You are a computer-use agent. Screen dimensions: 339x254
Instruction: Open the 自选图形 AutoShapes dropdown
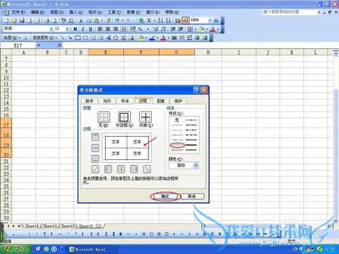[45, 38]
